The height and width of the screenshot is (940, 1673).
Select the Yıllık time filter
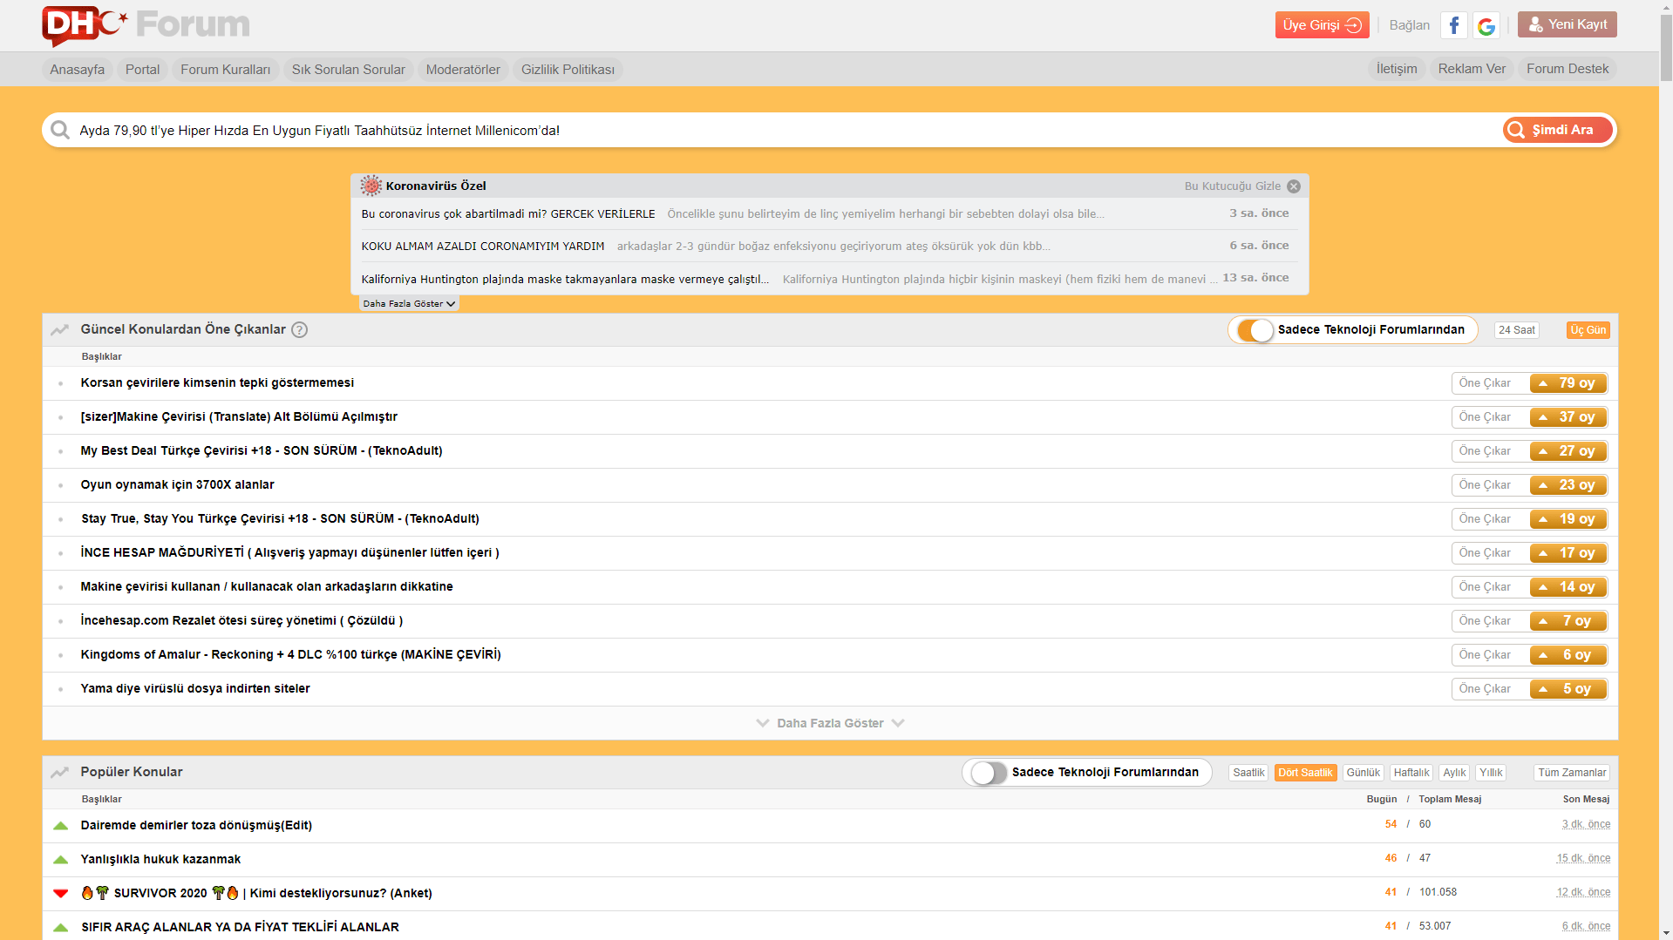[1491, 773]
